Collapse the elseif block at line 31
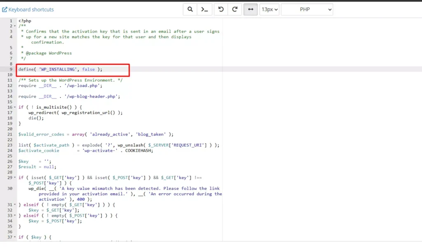 15,205
